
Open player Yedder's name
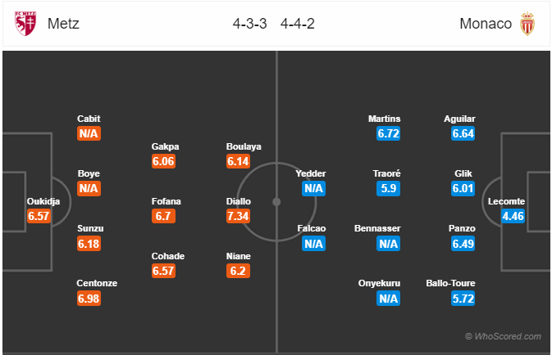[311, 173]
